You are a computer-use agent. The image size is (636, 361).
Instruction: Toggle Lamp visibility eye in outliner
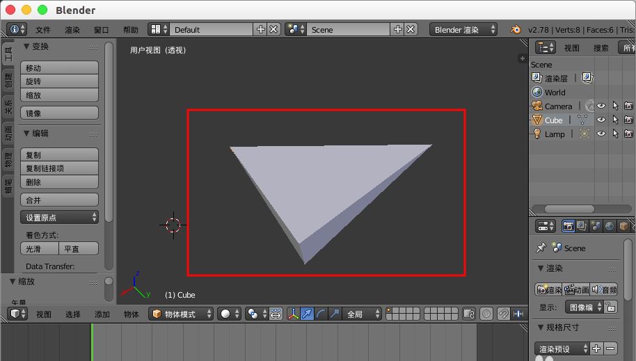(x=601, y=134)
